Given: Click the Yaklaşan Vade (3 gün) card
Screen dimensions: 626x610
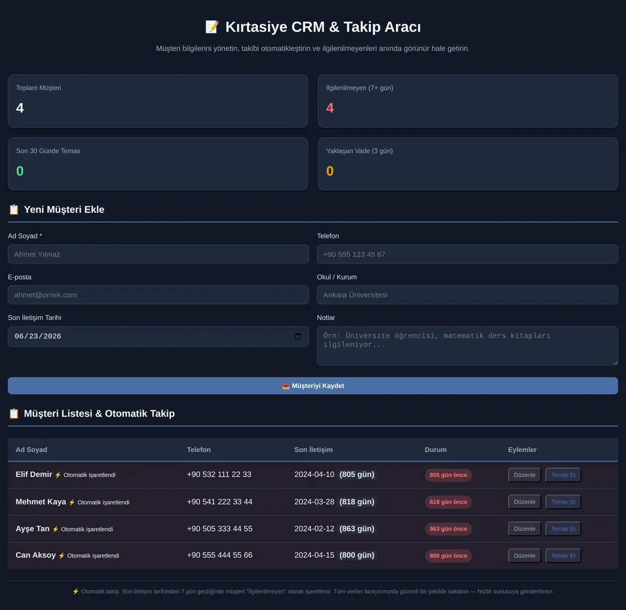Looking at the screenshot, I should (x=468, y=164).
